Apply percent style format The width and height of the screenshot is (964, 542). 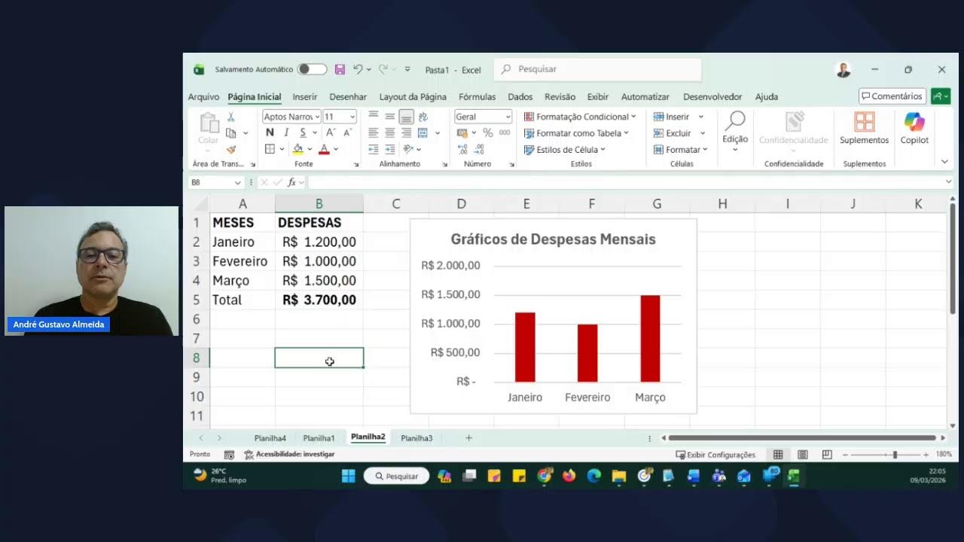[x=488, y=133]
